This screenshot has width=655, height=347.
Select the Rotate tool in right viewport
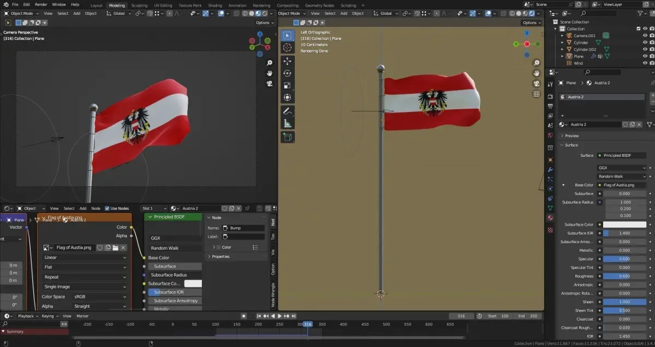click(x=287, y=74)
